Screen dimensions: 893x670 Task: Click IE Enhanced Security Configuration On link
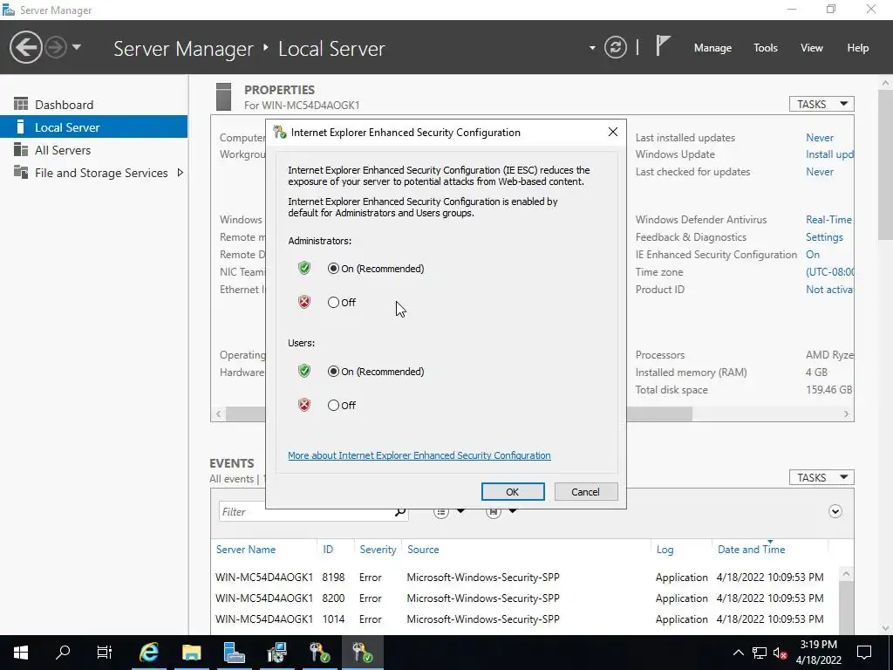point(813,255)
